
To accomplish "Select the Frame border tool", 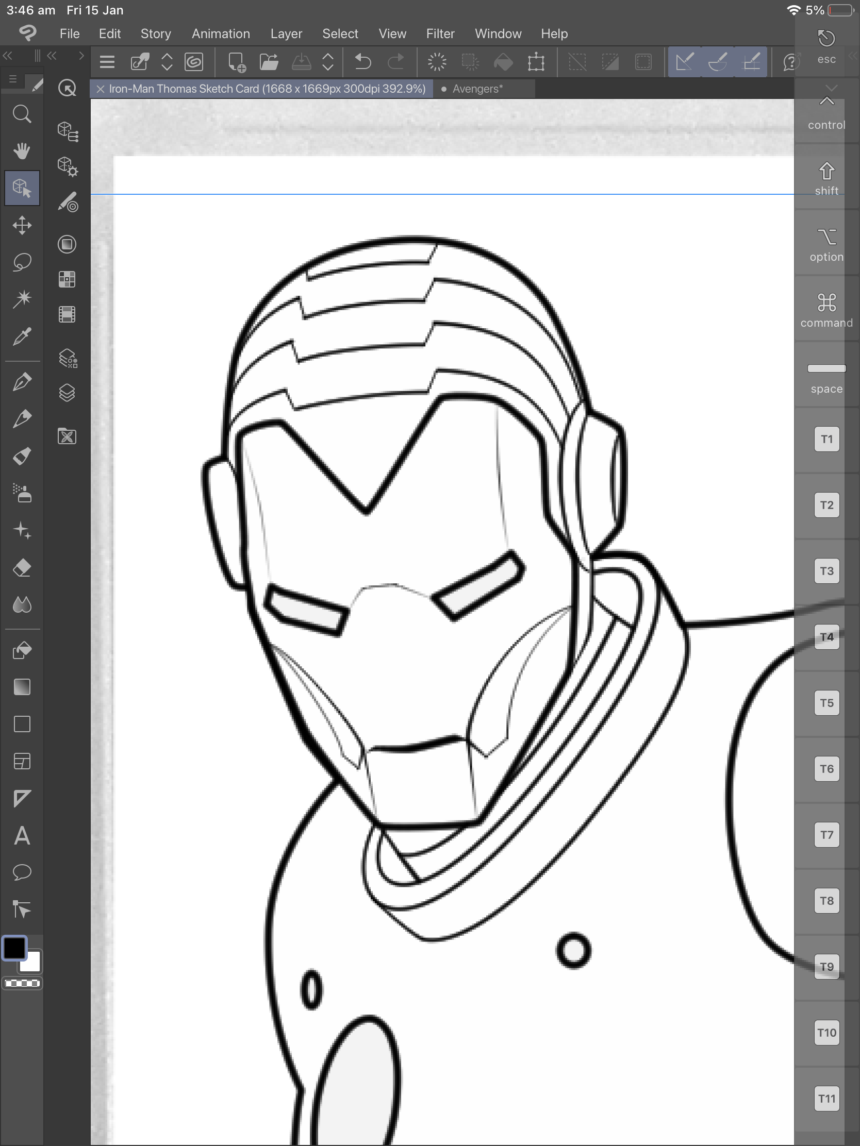I will tap(22, 761).
